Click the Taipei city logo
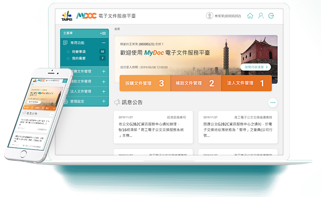The width and height of the screenshot is (321, 197). click(67, 16)
